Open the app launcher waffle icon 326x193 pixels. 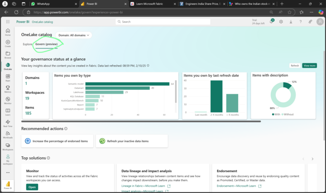(x=8, y=22)
